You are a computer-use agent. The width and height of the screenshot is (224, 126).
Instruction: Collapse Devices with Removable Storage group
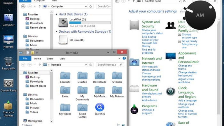point(56,32)
